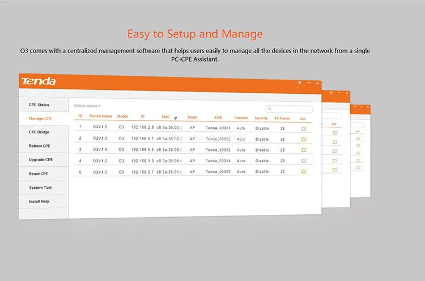The image size is (425, 281).
Task: Click the Tenda logo in header
Action: tap(39, 81)
